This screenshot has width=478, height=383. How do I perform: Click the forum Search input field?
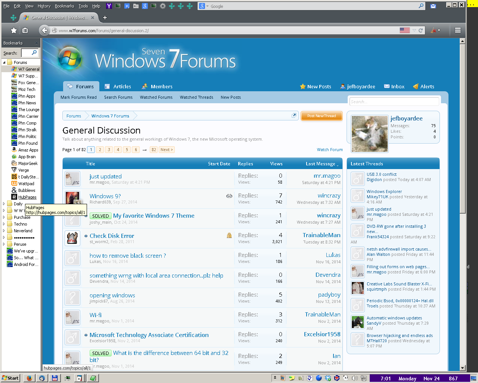[394, 101]
